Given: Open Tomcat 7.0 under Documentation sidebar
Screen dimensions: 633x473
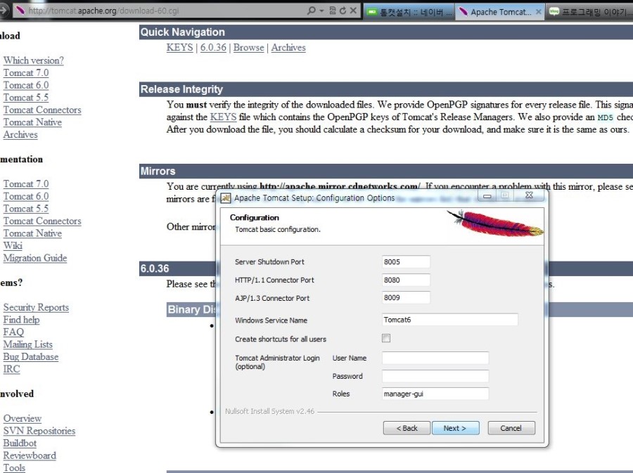Looking at the screenshot, I should pos(26,184).
